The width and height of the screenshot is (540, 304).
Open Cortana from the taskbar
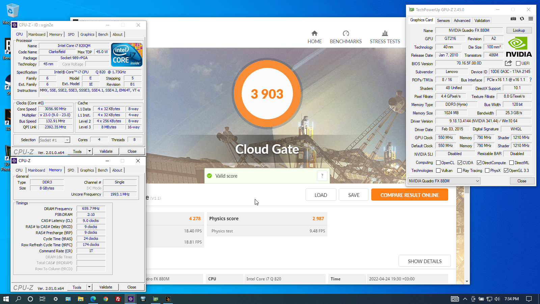tap(30, 299)
